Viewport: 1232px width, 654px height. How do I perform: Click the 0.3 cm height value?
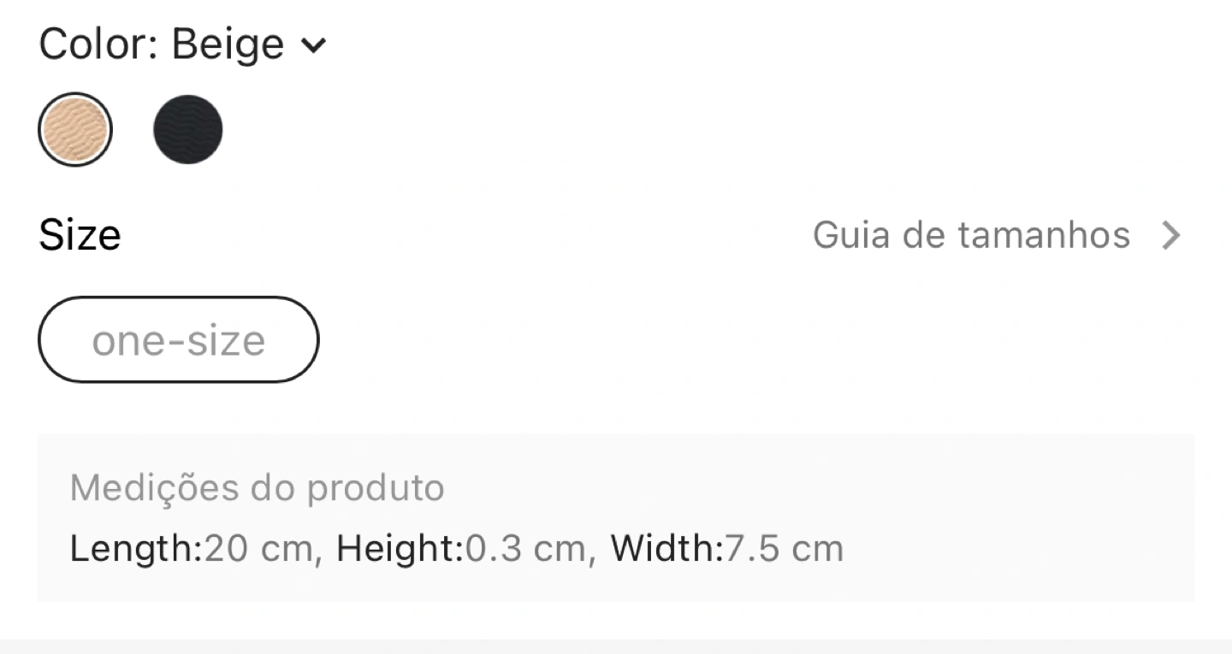pos(524,548)
